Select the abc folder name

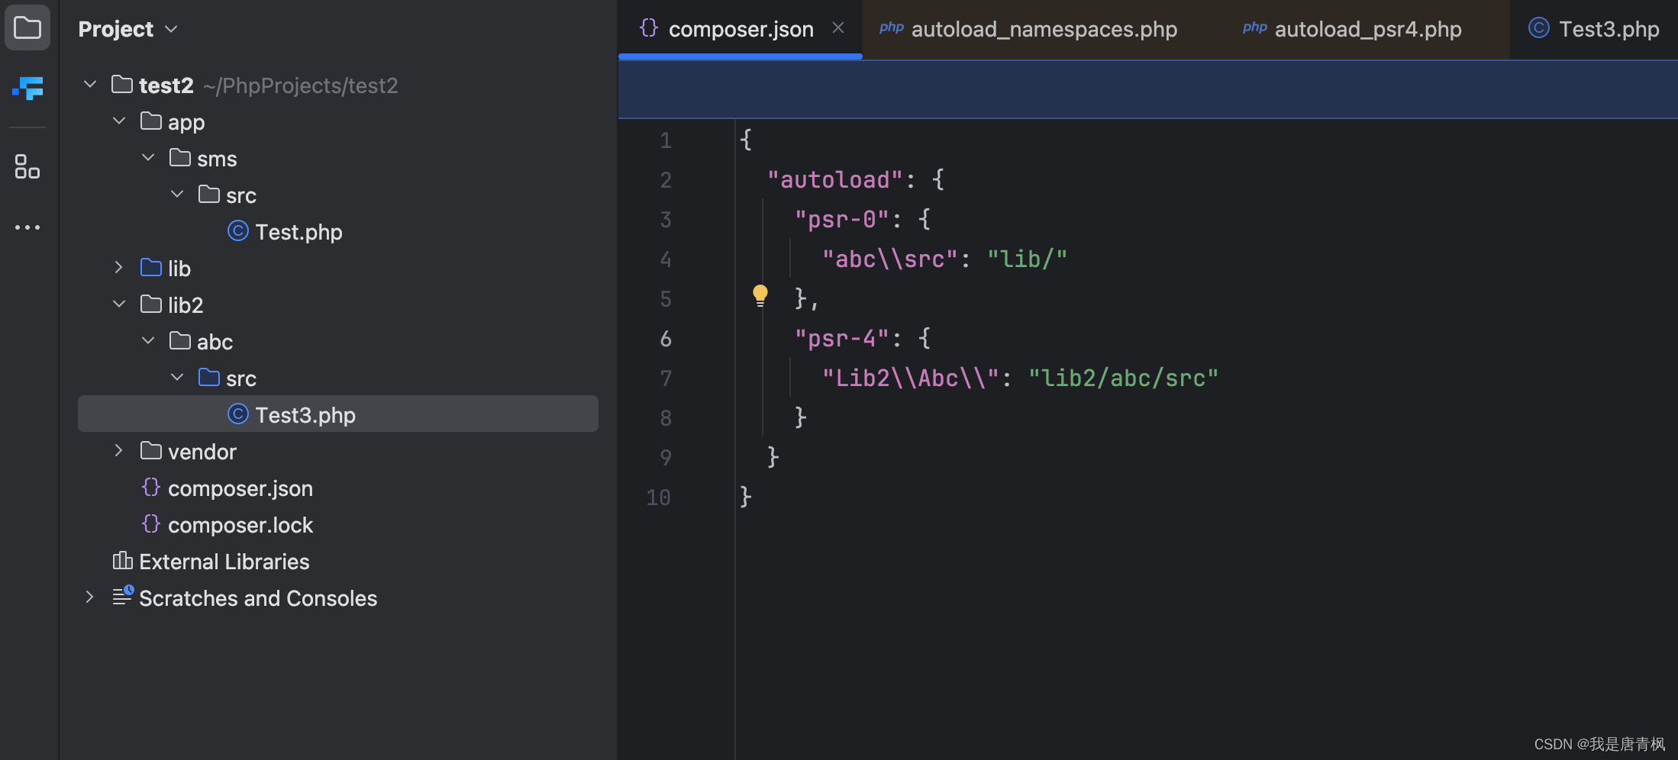[x=215, y=342]
